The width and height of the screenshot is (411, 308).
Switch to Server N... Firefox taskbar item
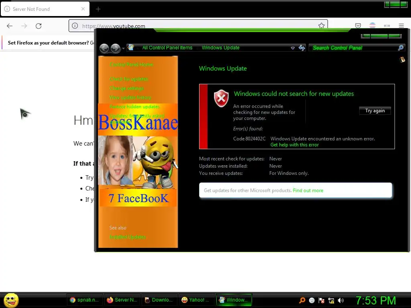pos(122,300)
